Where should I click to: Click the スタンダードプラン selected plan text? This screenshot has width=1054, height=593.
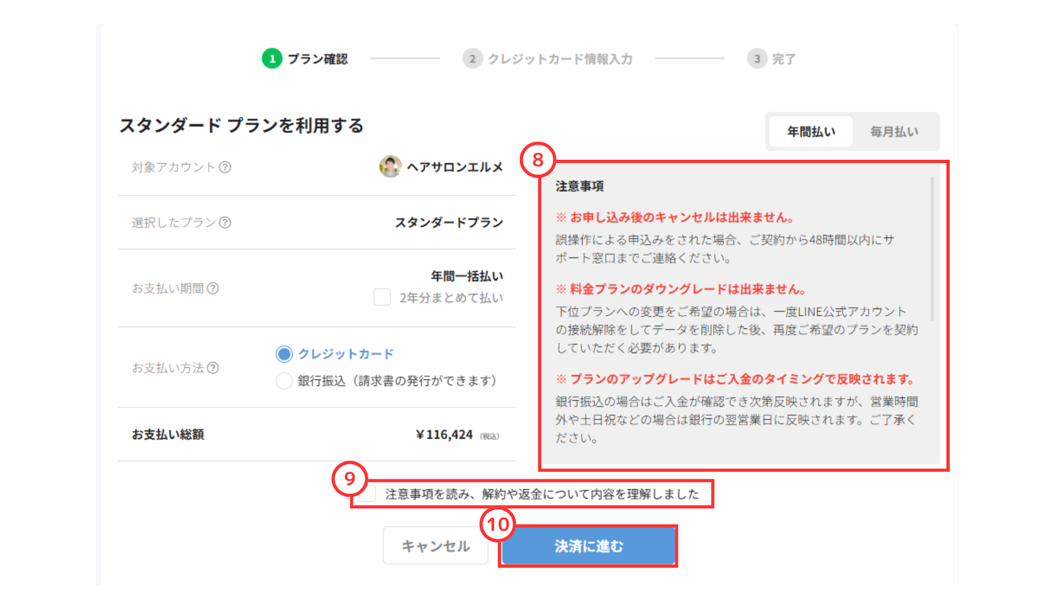pos(448,222)
